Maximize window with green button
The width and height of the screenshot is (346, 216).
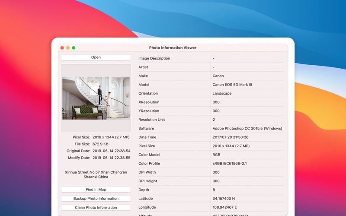click(74, 48)
